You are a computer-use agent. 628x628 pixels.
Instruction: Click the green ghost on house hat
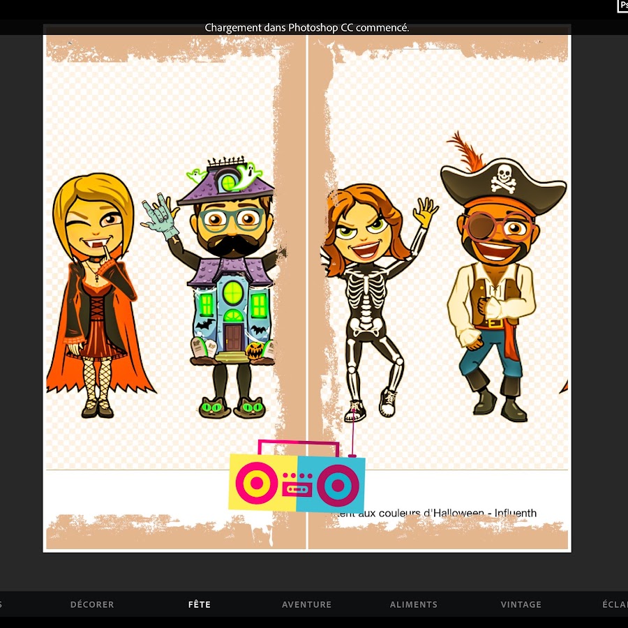tap(248, 173)
